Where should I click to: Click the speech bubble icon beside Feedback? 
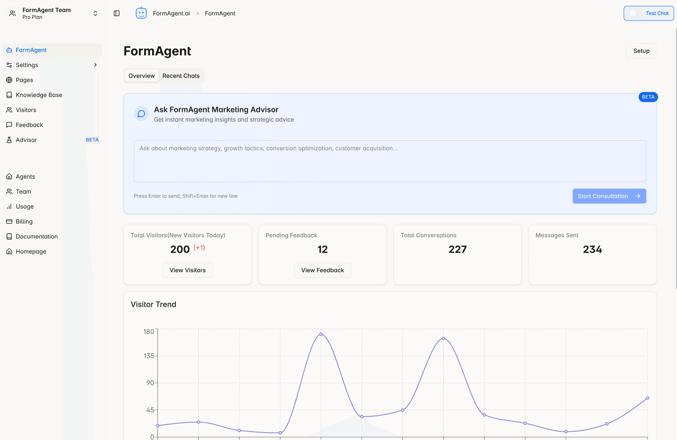tap(9, 125)
